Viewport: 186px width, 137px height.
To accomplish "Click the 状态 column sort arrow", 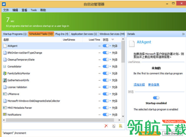I will click(x=113, y=39).
